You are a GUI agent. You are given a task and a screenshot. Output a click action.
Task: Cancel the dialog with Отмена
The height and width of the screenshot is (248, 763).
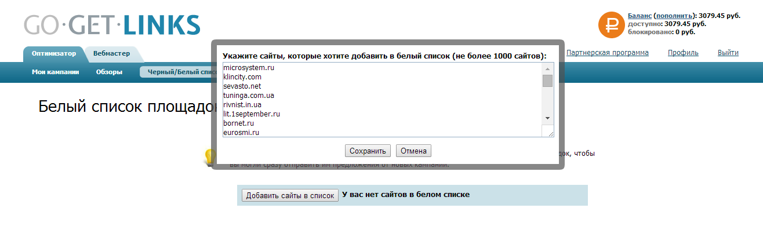[x=413, y=151]
